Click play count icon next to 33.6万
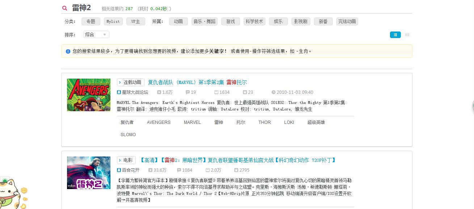This screenshot has width=474, height=209. pos(150,170)
